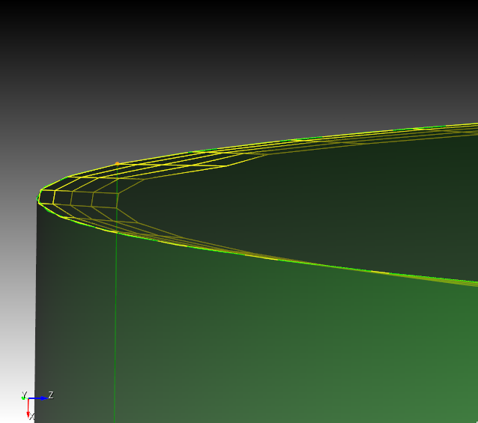Click the green Y axis marker
The image size is (478, 423).
[23, 398]
